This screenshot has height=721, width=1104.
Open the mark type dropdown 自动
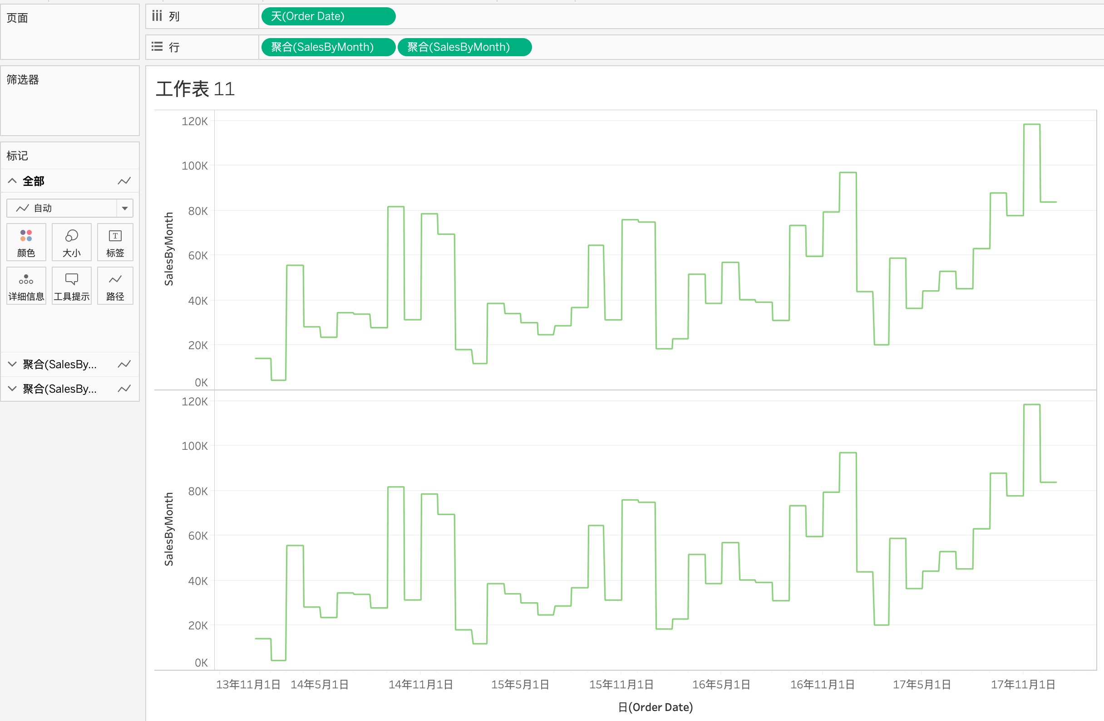pos(69,208)
